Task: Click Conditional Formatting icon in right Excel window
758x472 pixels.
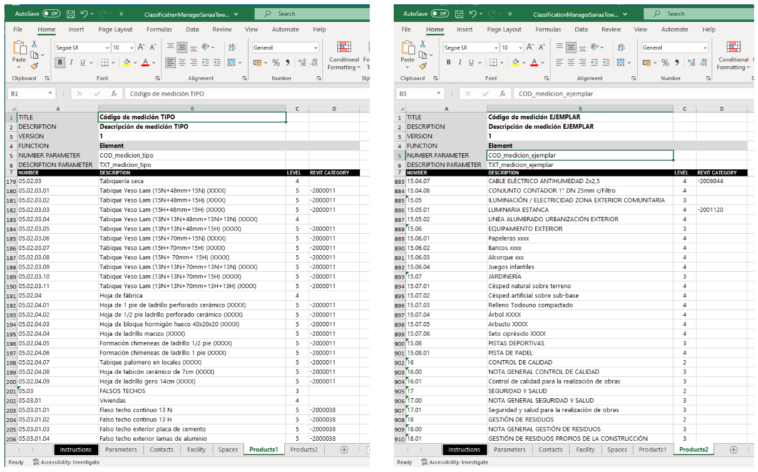Action: [733, 47]
